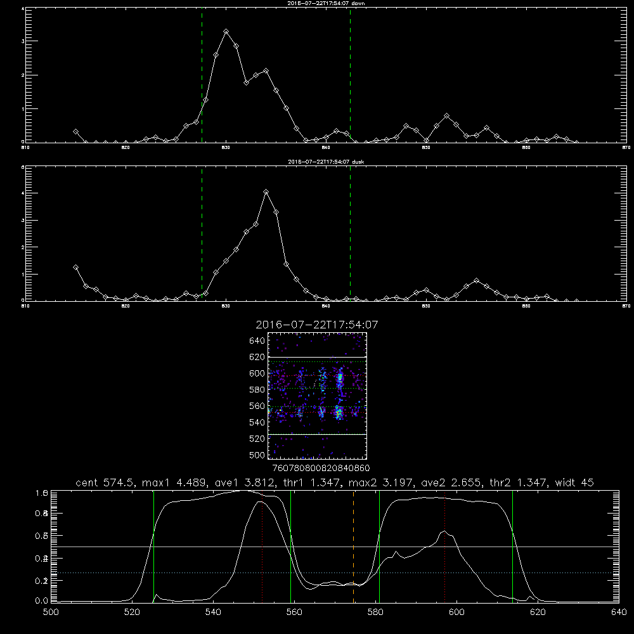This screenshot has height=634, width=634.
Task: Click the first diamond data point in the dawn plot
Action: [x=75, y=132]
